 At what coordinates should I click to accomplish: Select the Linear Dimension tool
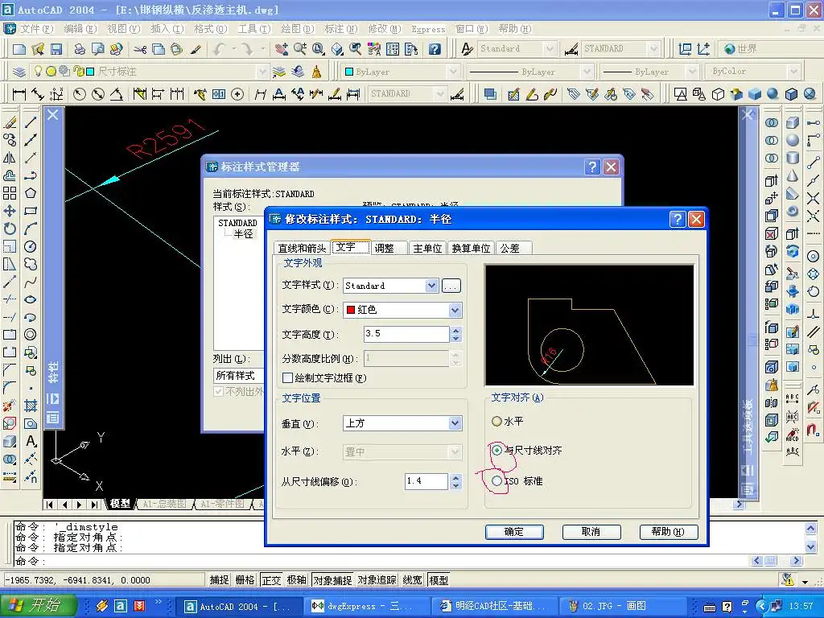(x=19, y=94)
